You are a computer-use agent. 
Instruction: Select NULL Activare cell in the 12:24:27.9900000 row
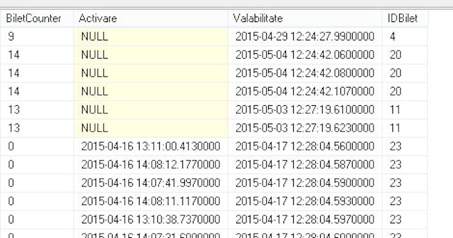pyautogui.click(x=151, y=37)
